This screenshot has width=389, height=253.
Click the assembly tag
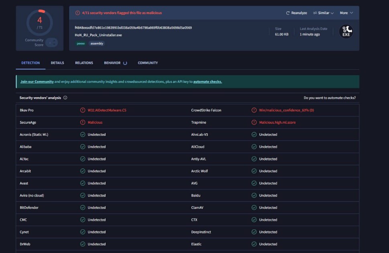pyautogui.click(x=97, y=43)
